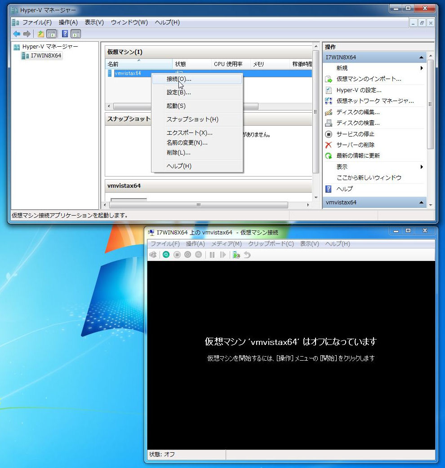Screen dimensions: 445x468
Task: Click the up-one-level folder toolbar icon
Action: (41, 34)
